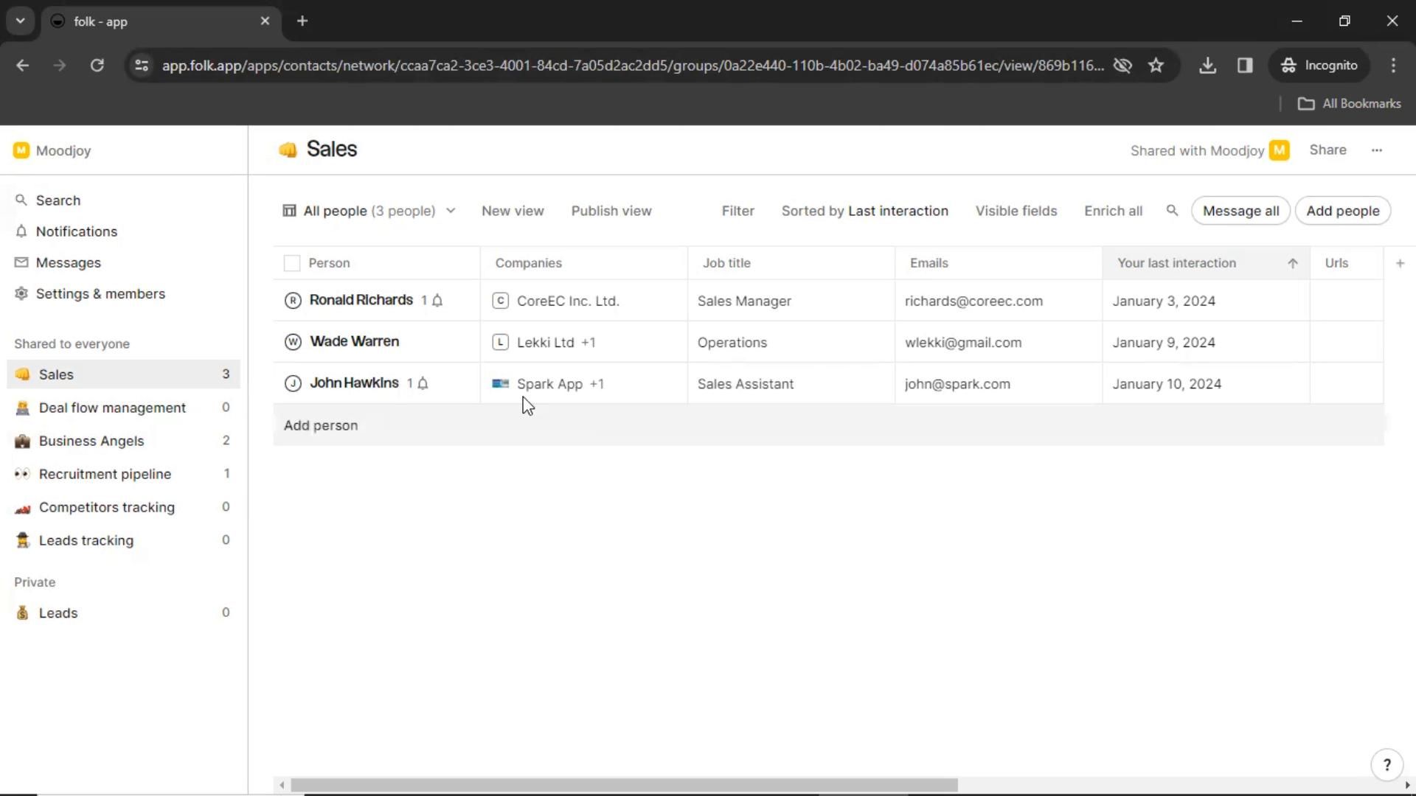Click the bell icon next to John Hawkins
1416x796 pixels.
(423, 383)
